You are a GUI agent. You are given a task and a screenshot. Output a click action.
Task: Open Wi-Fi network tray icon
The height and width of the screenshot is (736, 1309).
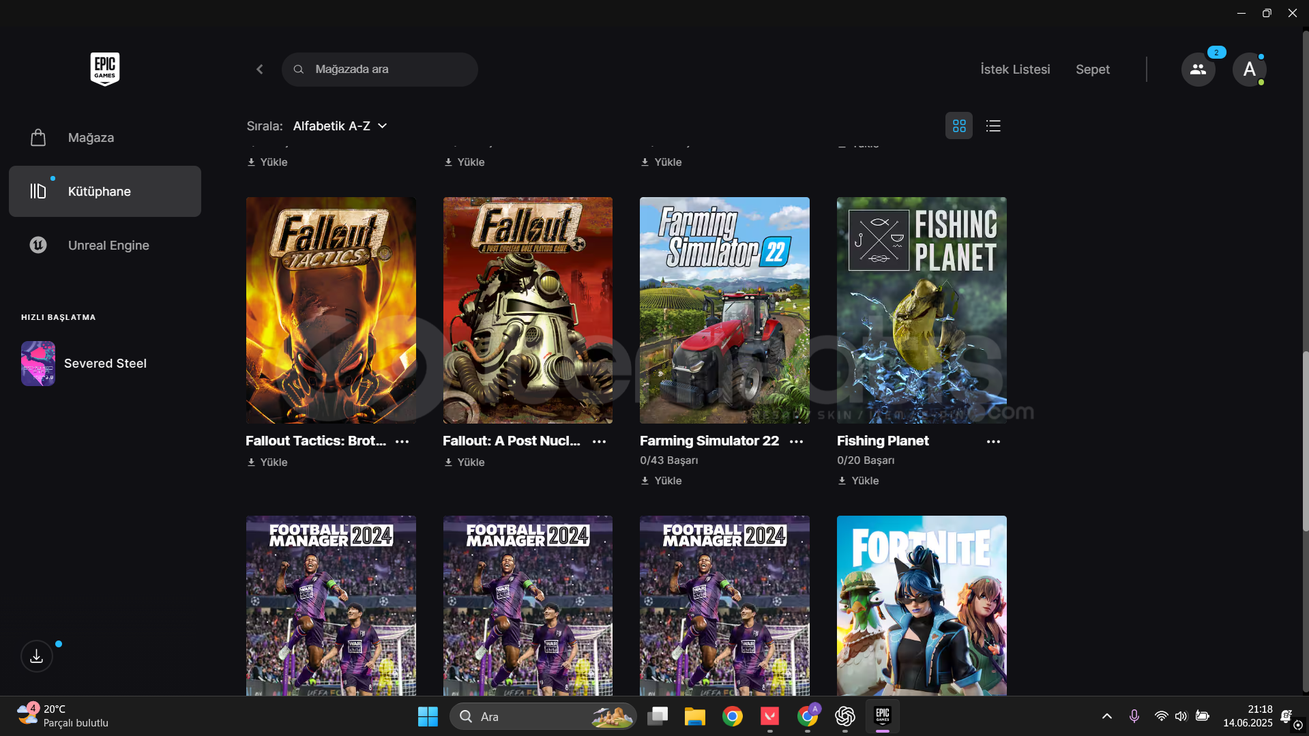tap(1161, 717)
